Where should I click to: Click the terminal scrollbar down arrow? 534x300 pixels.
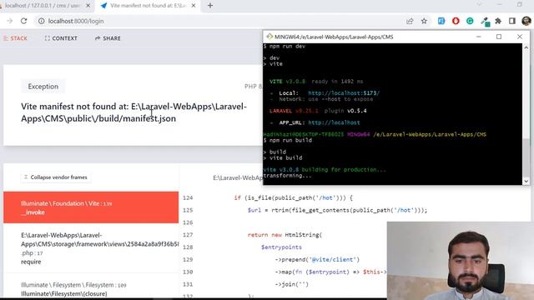[x=526, y=181]
